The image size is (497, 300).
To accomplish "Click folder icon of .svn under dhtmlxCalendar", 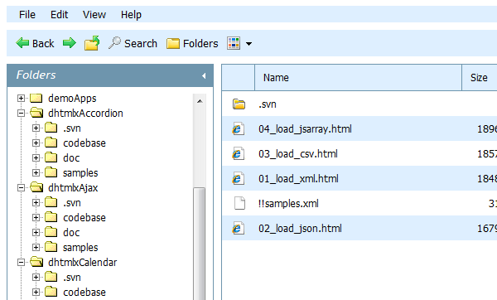I will coord(51,277).
